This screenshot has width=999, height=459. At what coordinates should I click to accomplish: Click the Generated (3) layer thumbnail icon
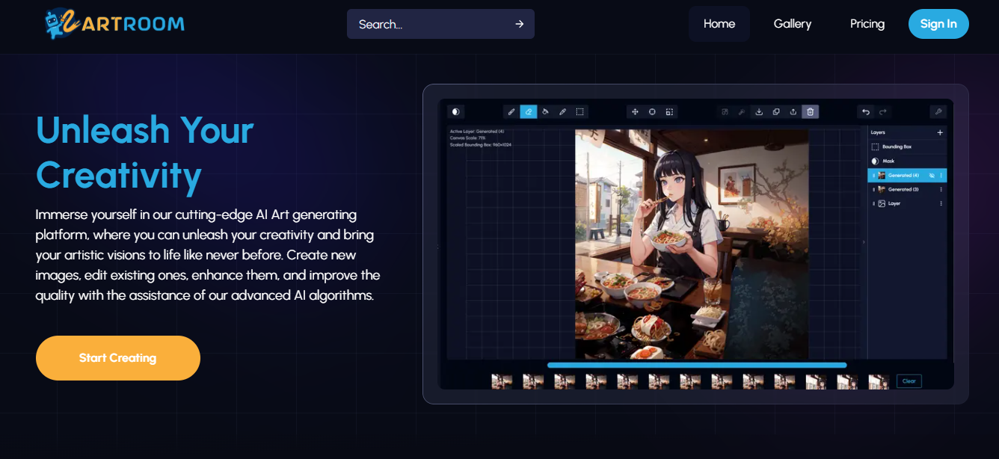pyautogui.click(x=882, y=189)
